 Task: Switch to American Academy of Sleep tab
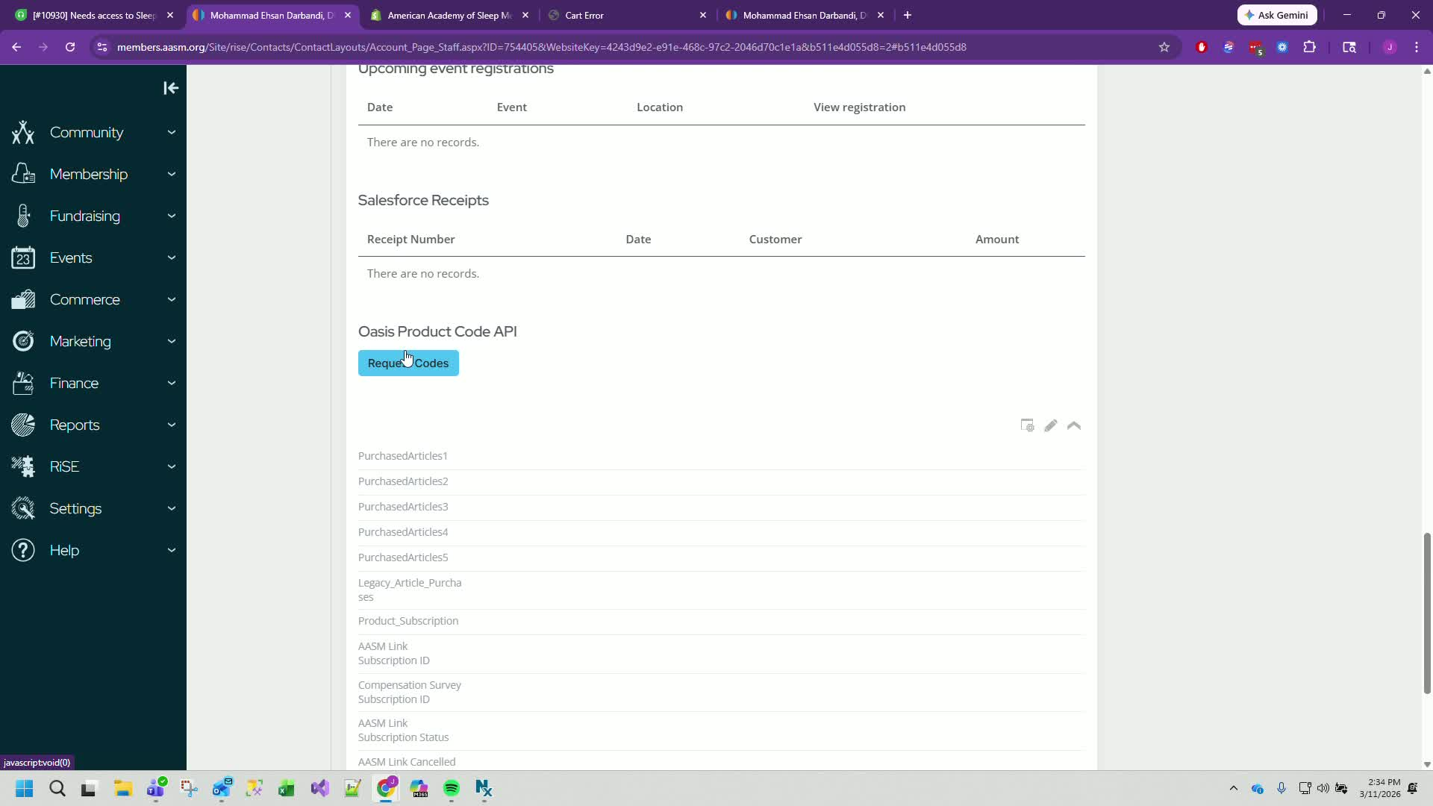tap(448, 15)
